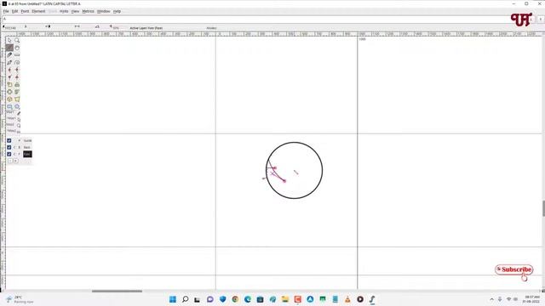The width and height of the screenshot is (545, 306).
Task: Select the Freehand draw tool
Action: coord(9,48)
